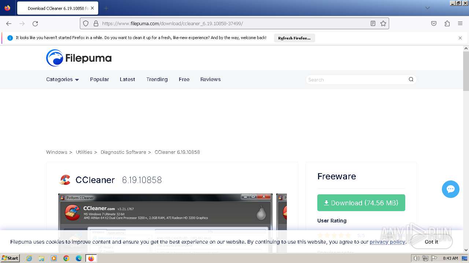Viewport: 469px width, 263px height.
Task: Dismiss the Firefox refresh notification bar
Action: pos(460,38)
